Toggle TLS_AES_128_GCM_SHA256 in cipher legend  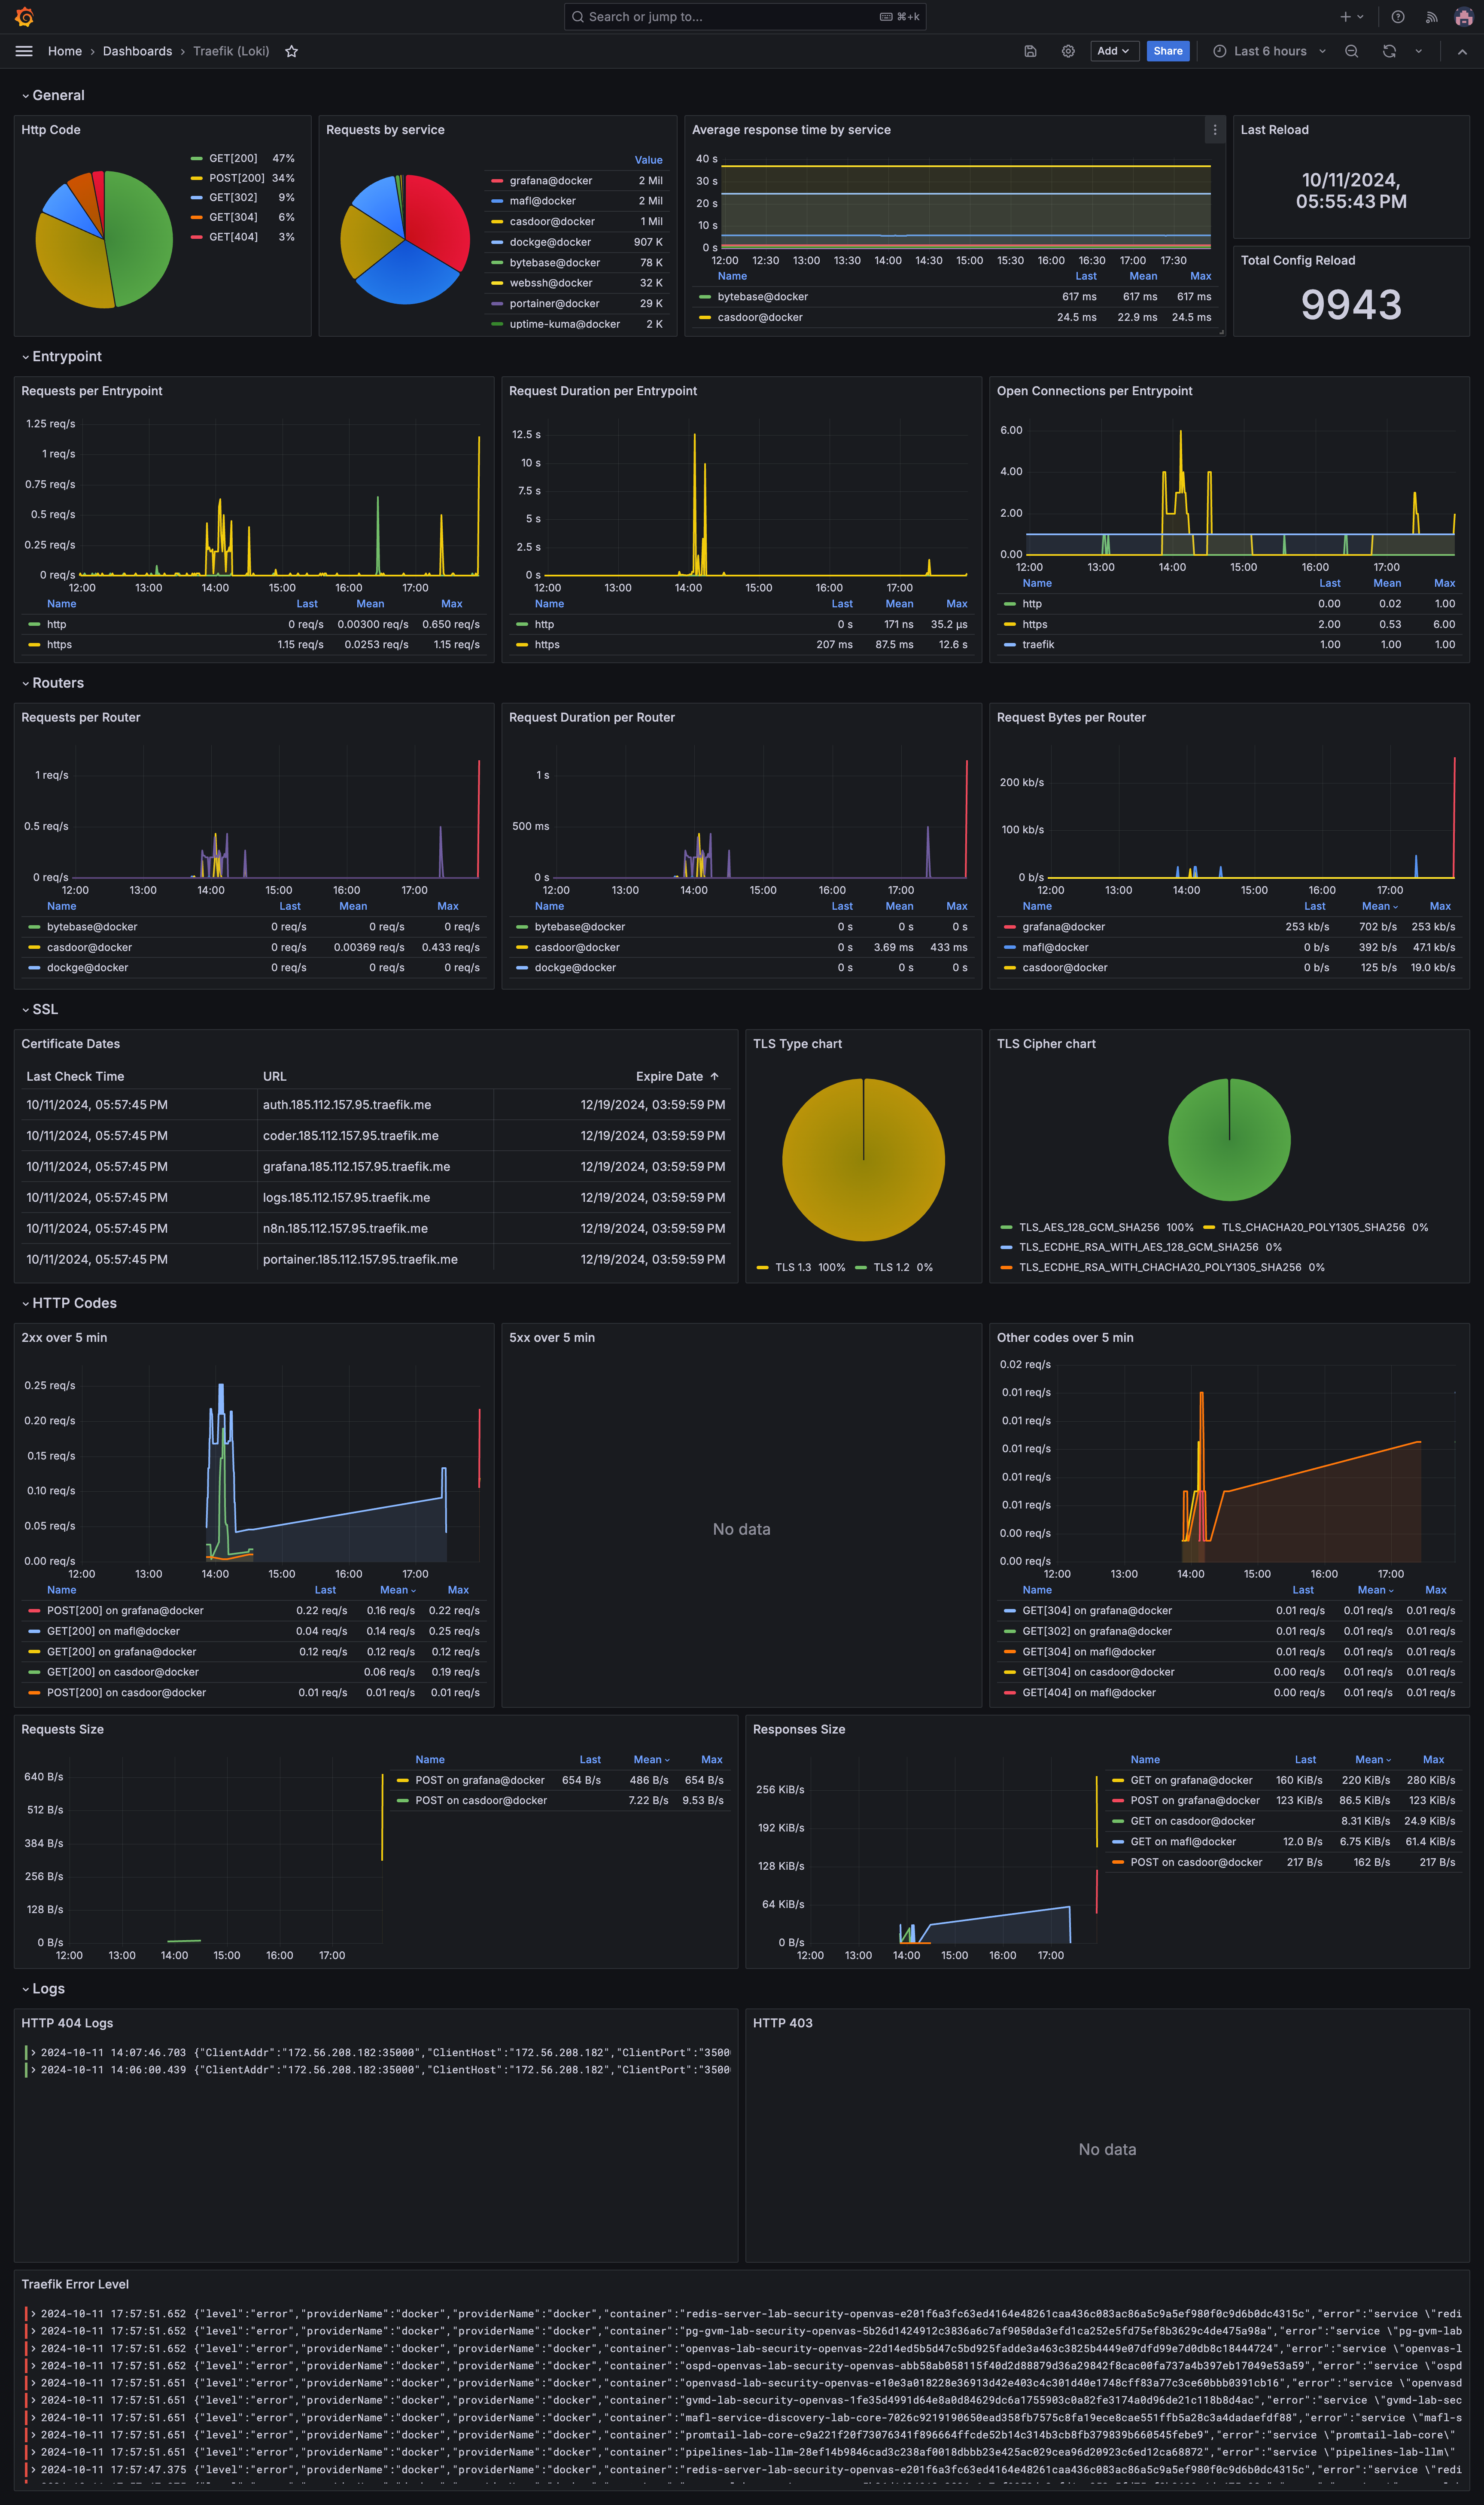coord(1089,1228)
